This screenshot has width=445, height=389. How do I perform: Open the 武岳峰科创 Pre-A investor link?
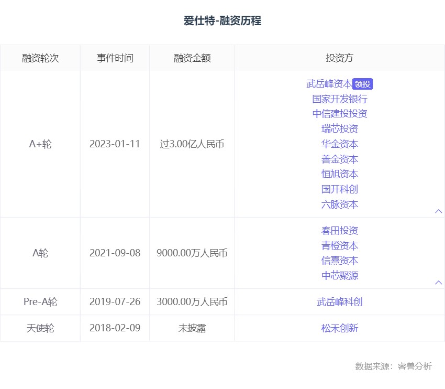(339, 302)
